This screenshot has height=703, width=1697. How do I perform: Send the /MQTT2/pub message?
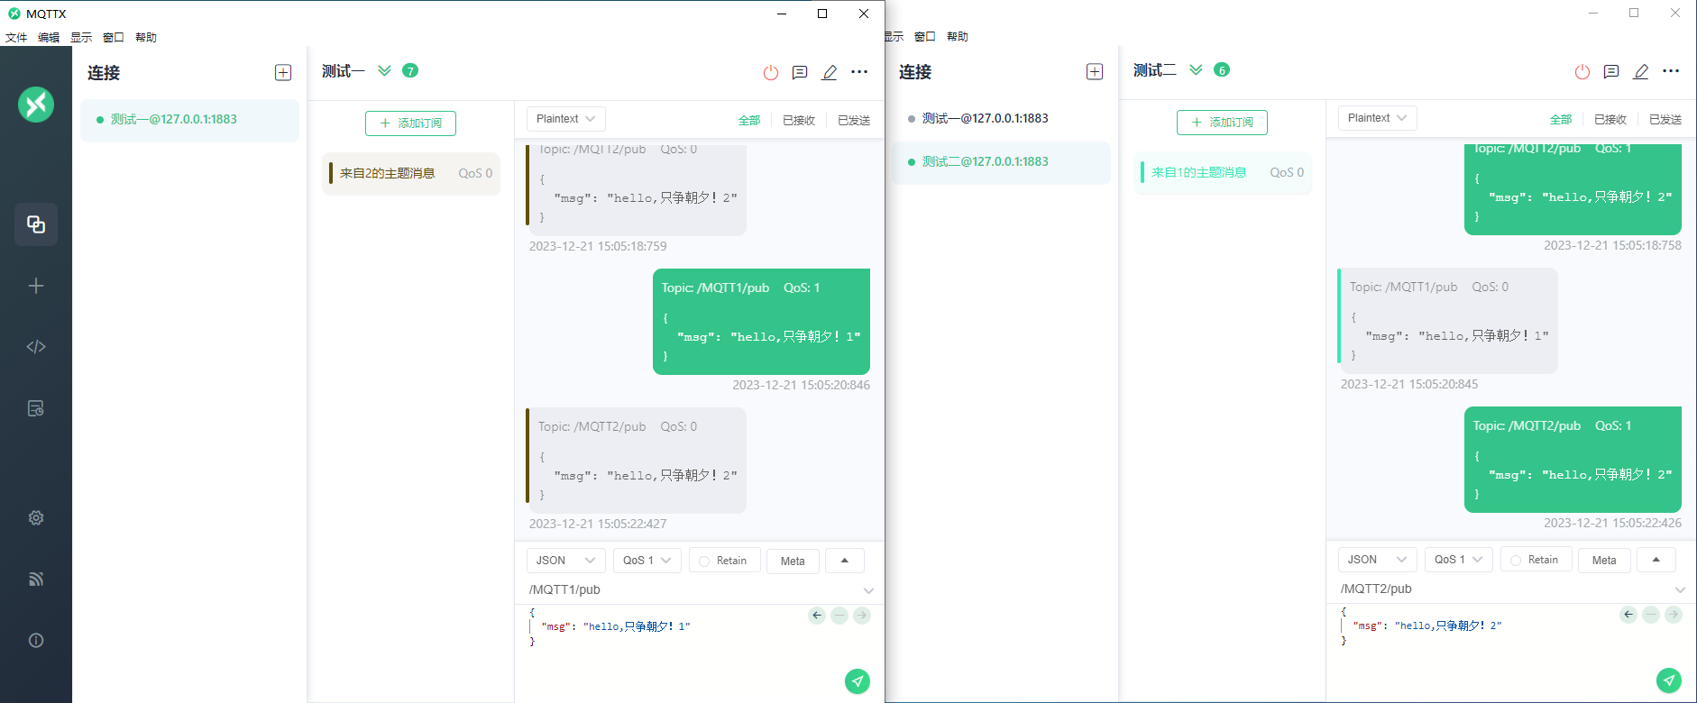pyautogui.click(x=1669, y=680)
